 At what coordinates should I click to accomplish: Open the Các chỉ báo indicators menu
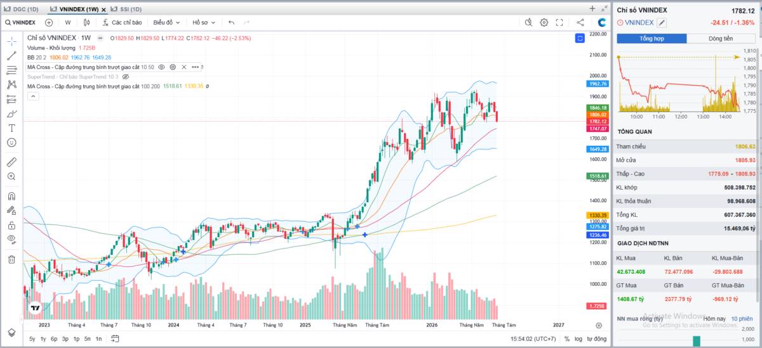[121, 22]
